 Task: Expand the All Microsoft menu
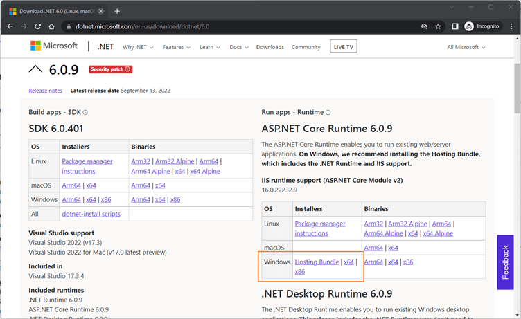(x=466, y=47)
